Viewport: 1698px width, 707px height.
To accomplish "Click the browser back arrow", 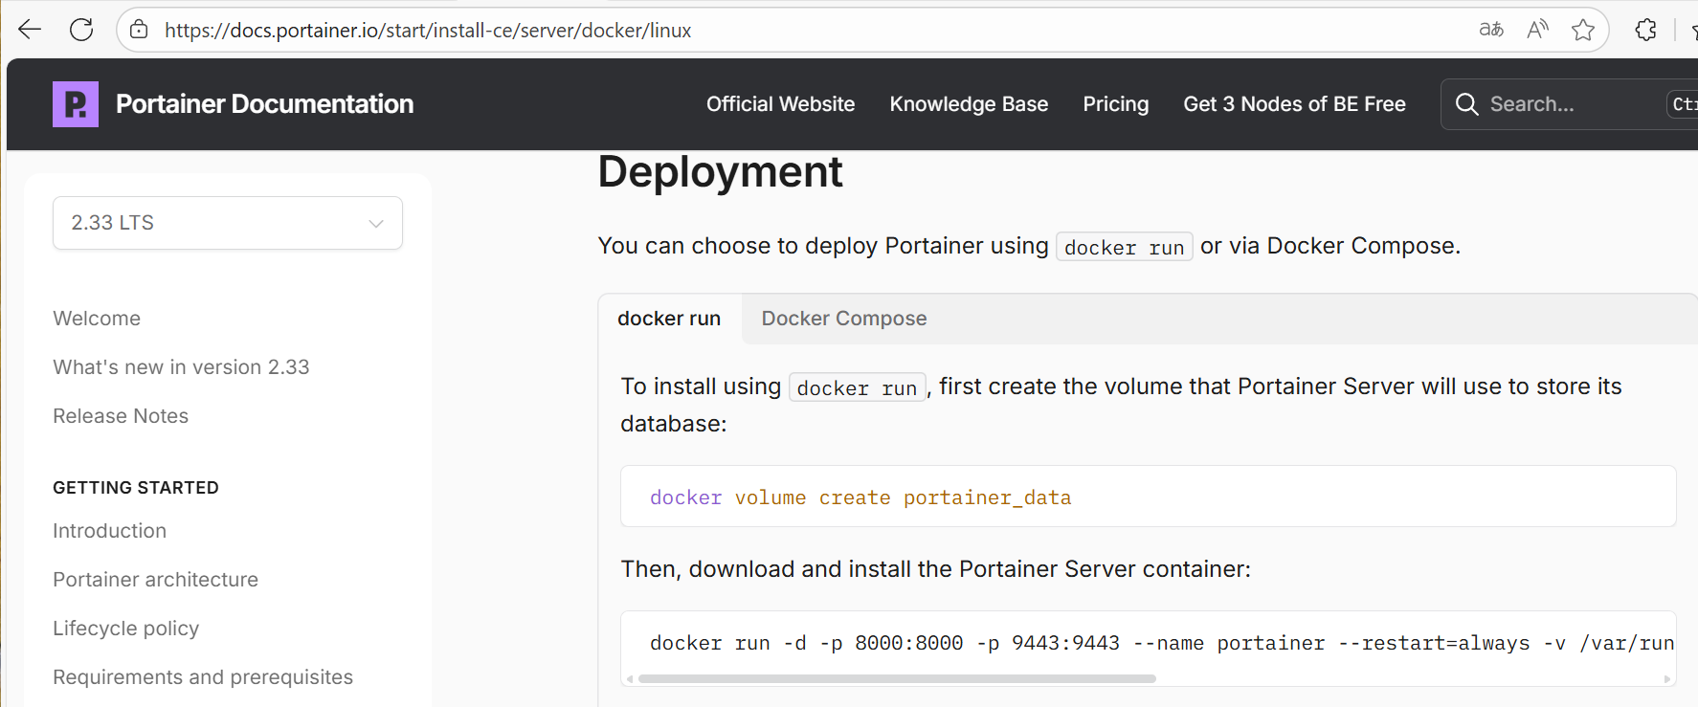I will [30, 30].
